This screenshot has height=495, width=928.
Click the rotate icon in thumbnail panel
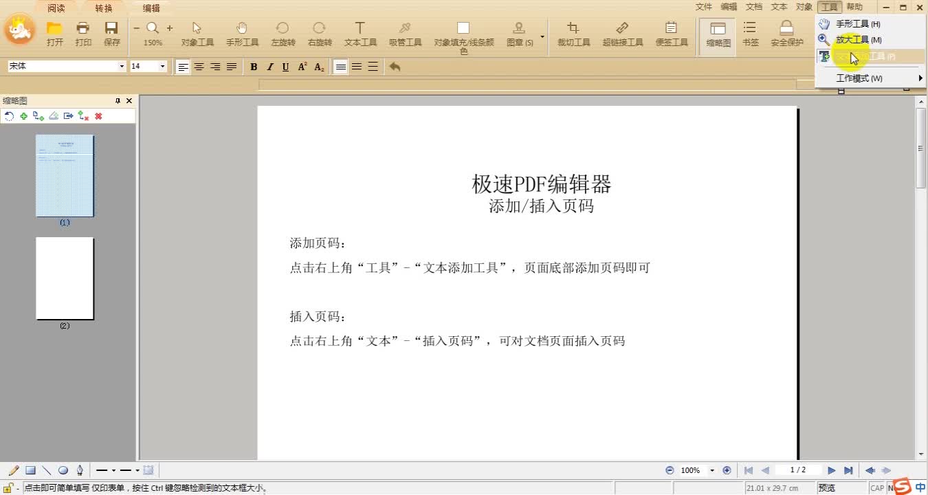point(9,116)
